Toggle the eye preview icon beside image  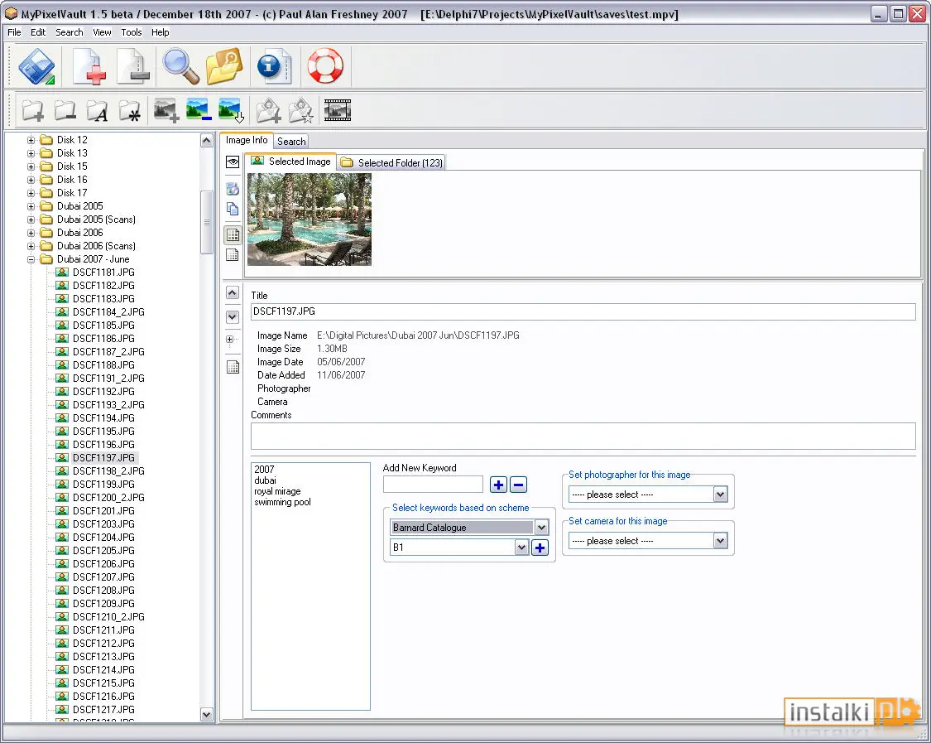pyautogui.click(x=233, y=162)
